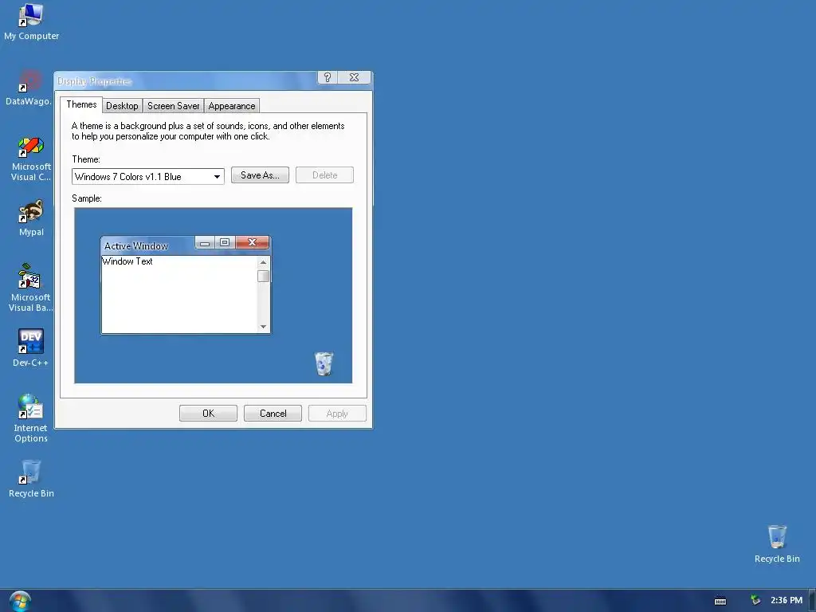
Task: Open the Windows Start orb
Action: 20,601
